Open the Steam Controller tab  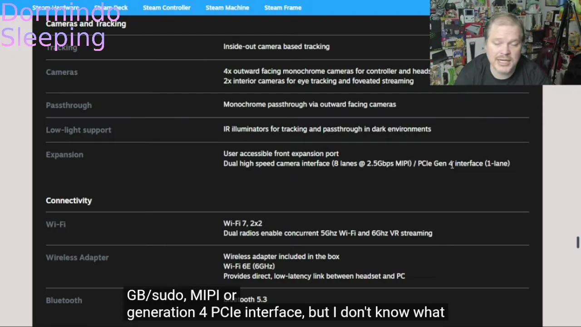pyautogui.click(x=167, y=8)
